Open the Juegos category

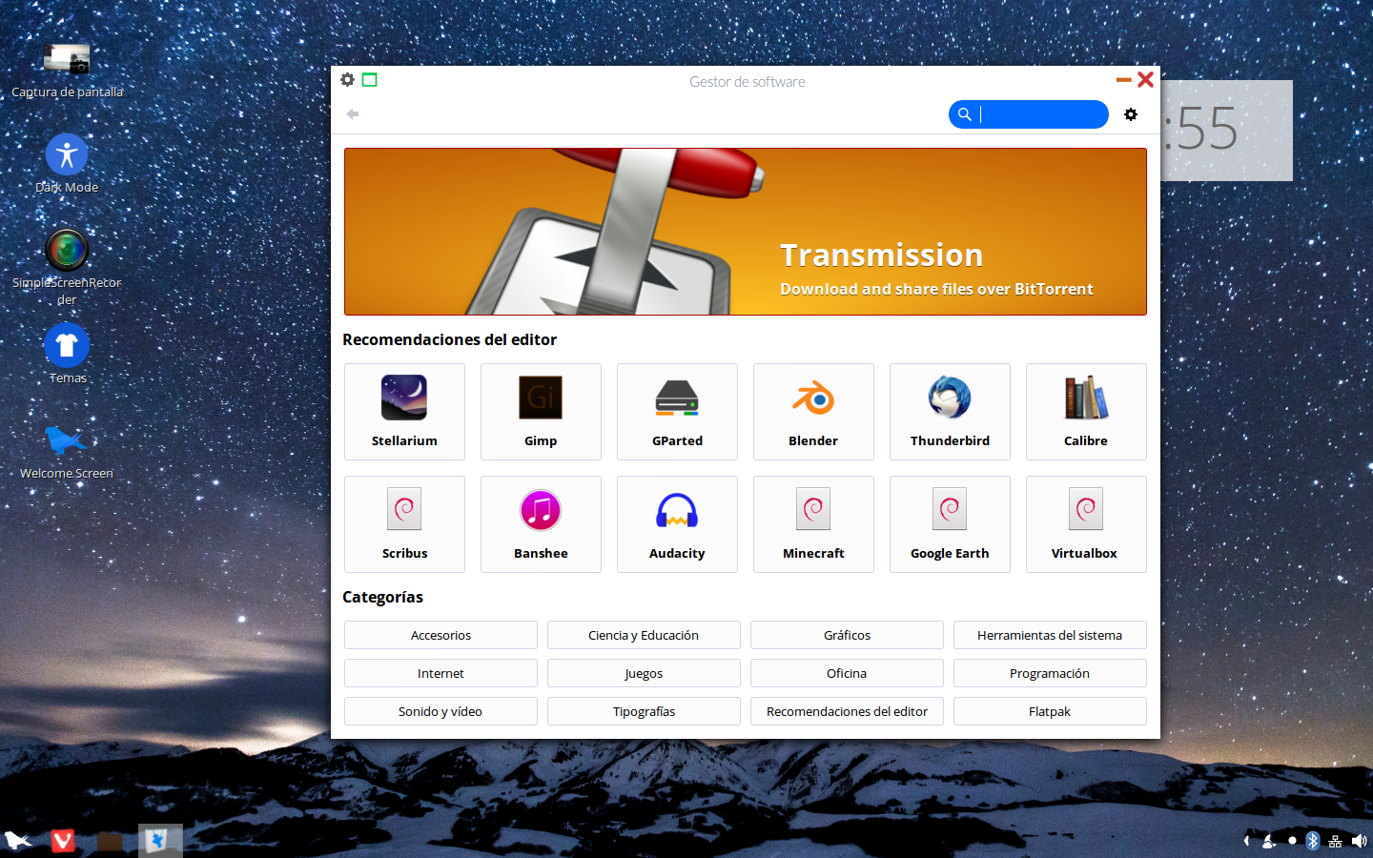[x=644, y=673]
